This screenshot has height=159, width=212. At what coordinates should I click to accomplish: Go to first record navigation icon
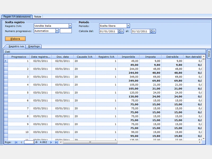point(16,142)
